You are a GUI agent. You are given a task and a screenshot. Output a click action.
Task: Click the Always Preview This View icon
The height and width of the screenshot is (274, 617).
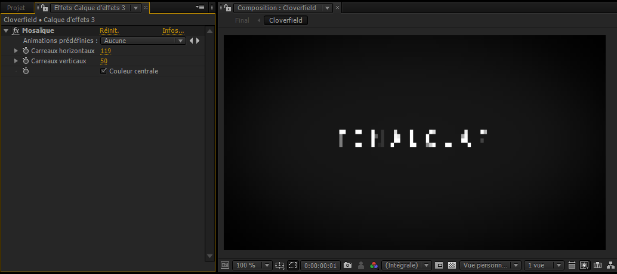point(224,265)
